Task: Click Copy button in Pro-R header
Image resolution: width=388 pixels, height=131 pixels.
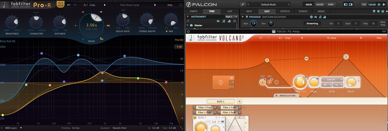Action: (x=92, y=5)
